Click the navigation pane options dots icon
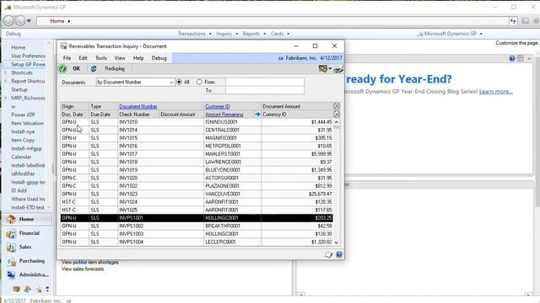The image size is (540, 303). coord(47,290)
